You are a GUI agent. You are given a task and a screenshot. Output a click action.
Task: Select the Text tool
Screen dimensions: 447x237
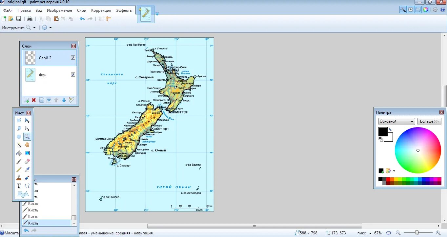(19, 186)
